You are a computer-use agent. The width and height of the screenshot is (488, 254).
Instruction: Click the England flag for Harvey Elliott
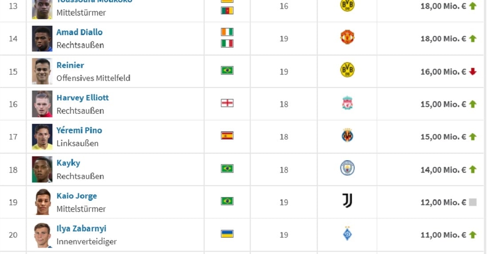pyautogui.click(x=227, y=103)
